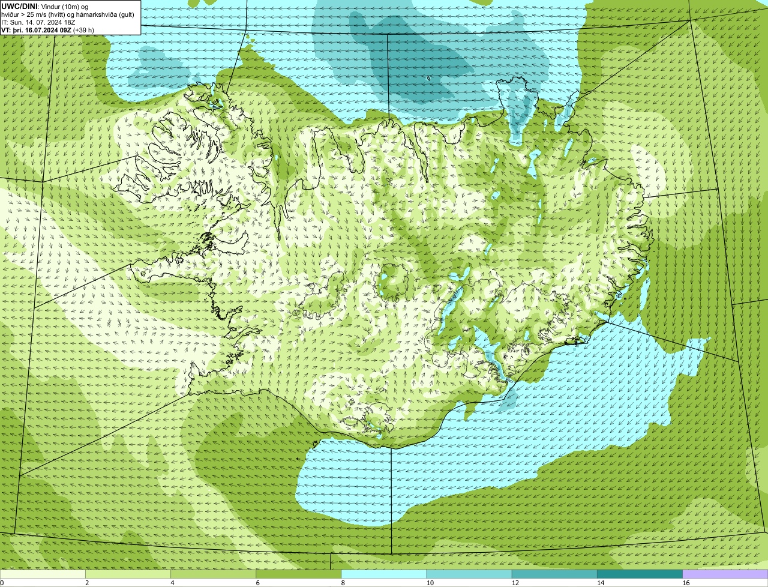Click the legend scale label "6"
Viewport: 768px width, 587px height.
257,583
